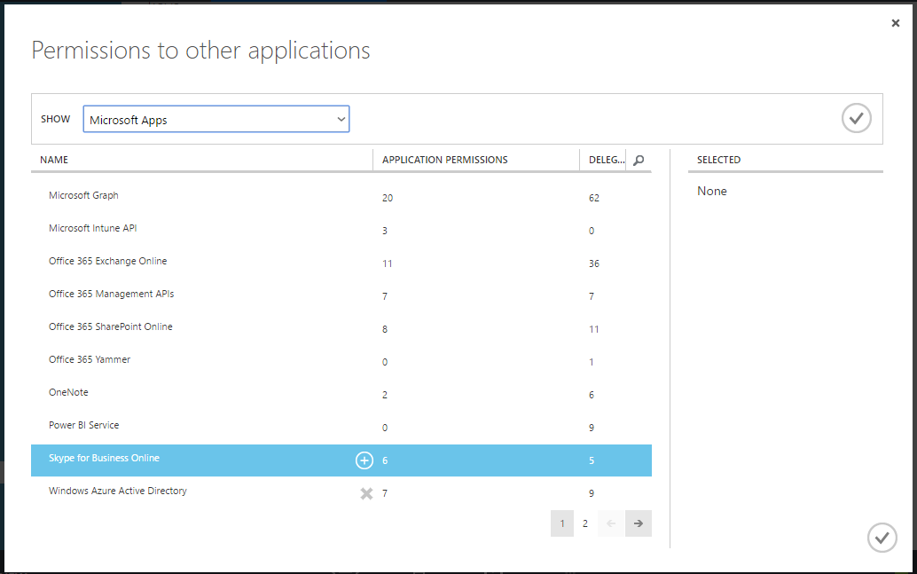This screenshot has height=574, width=917.
Task: Click application permissions count 8 for SharePoint Online
Action: point(385,329)
